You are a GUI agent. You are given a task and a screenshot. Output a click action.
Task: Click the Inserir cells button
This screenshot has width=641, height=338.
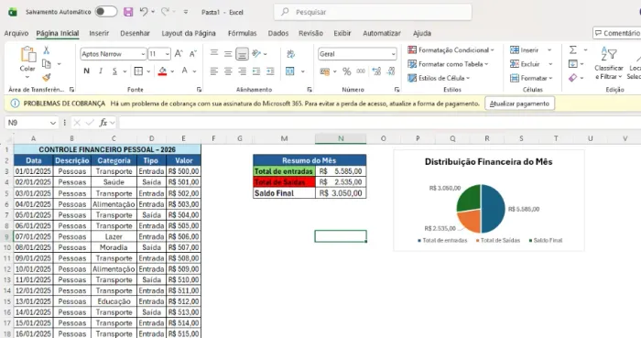click(x=525, y=49)
